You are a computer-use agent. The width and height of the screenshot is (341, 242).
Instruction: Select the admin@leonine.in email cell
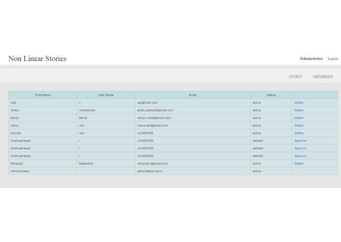click(x=193, y=171)
